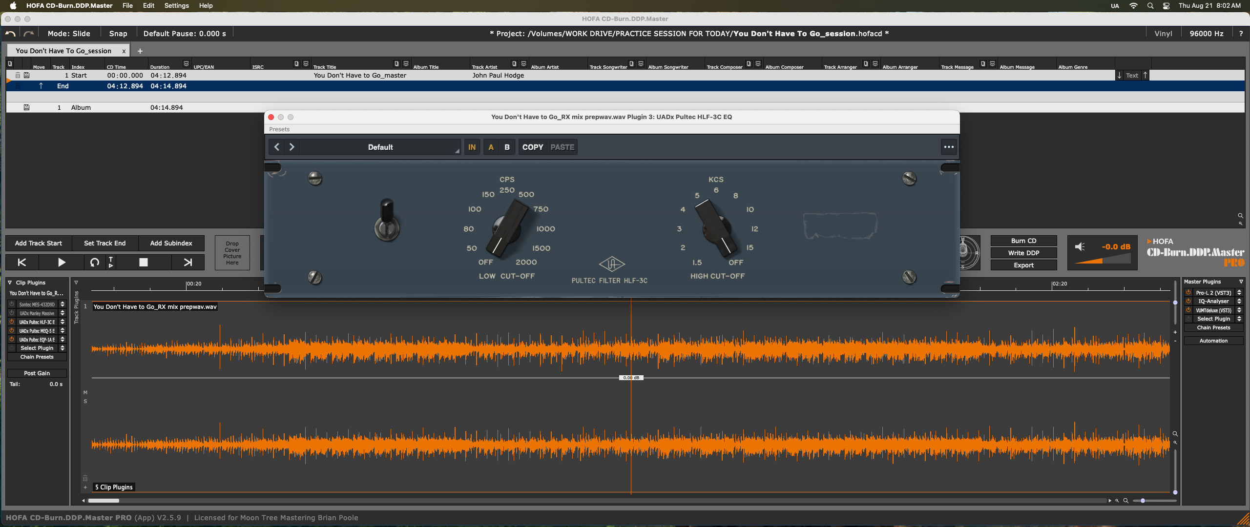Image resolution: width=1250 pixels, height=527 pixels.
Task: Skip to the previous track marker
Action: pyautogui.click(x=22, y=263)
